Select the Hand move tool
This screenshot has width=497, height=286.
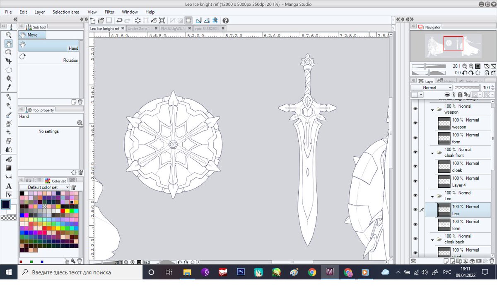9,44
